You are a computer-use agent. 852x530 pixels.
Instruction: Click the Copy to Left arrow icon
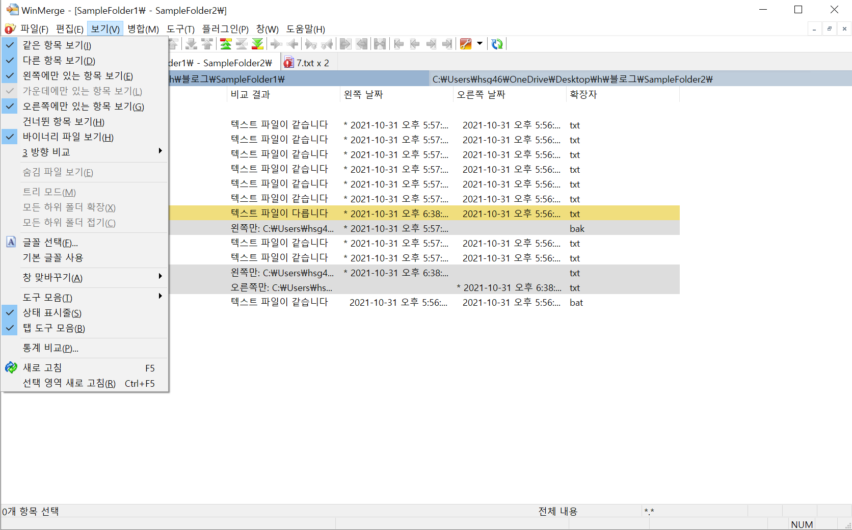[292, 44]
